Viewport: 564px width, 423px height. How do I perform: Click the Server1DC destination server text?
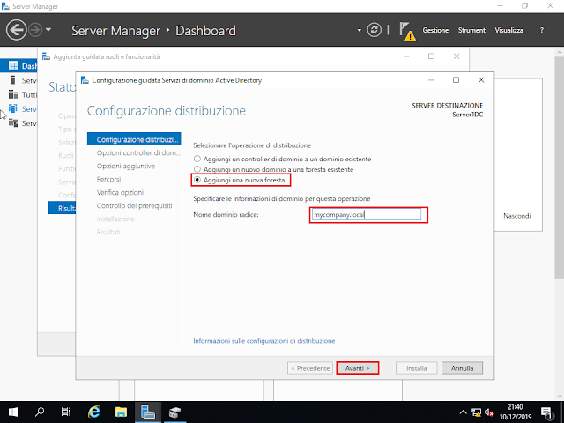click(468, 115)
